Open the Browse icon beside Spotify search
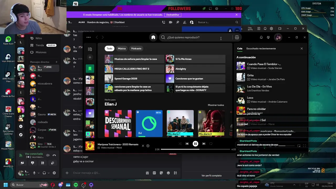The height and width of the screenshot is (189, 336). 237,37
